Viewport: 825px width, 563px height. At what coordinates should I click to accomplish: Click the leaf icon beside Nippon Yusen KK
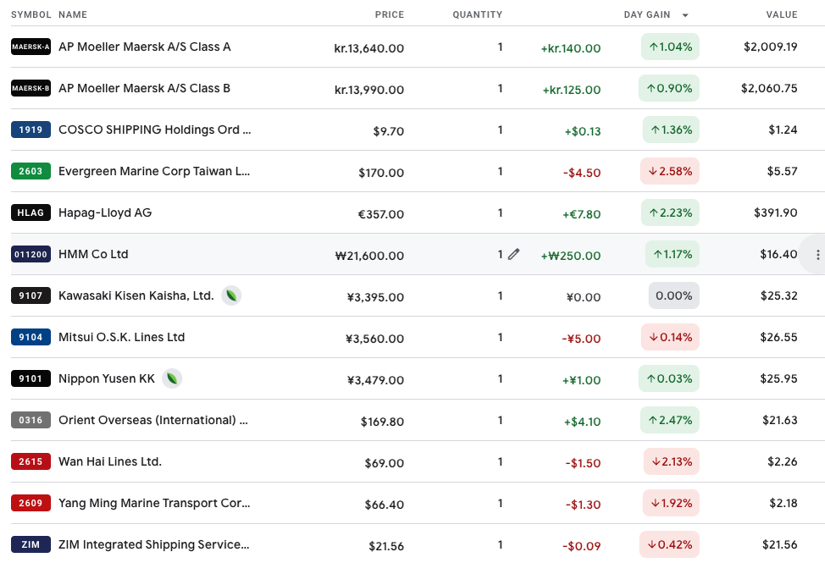[172, 378]
